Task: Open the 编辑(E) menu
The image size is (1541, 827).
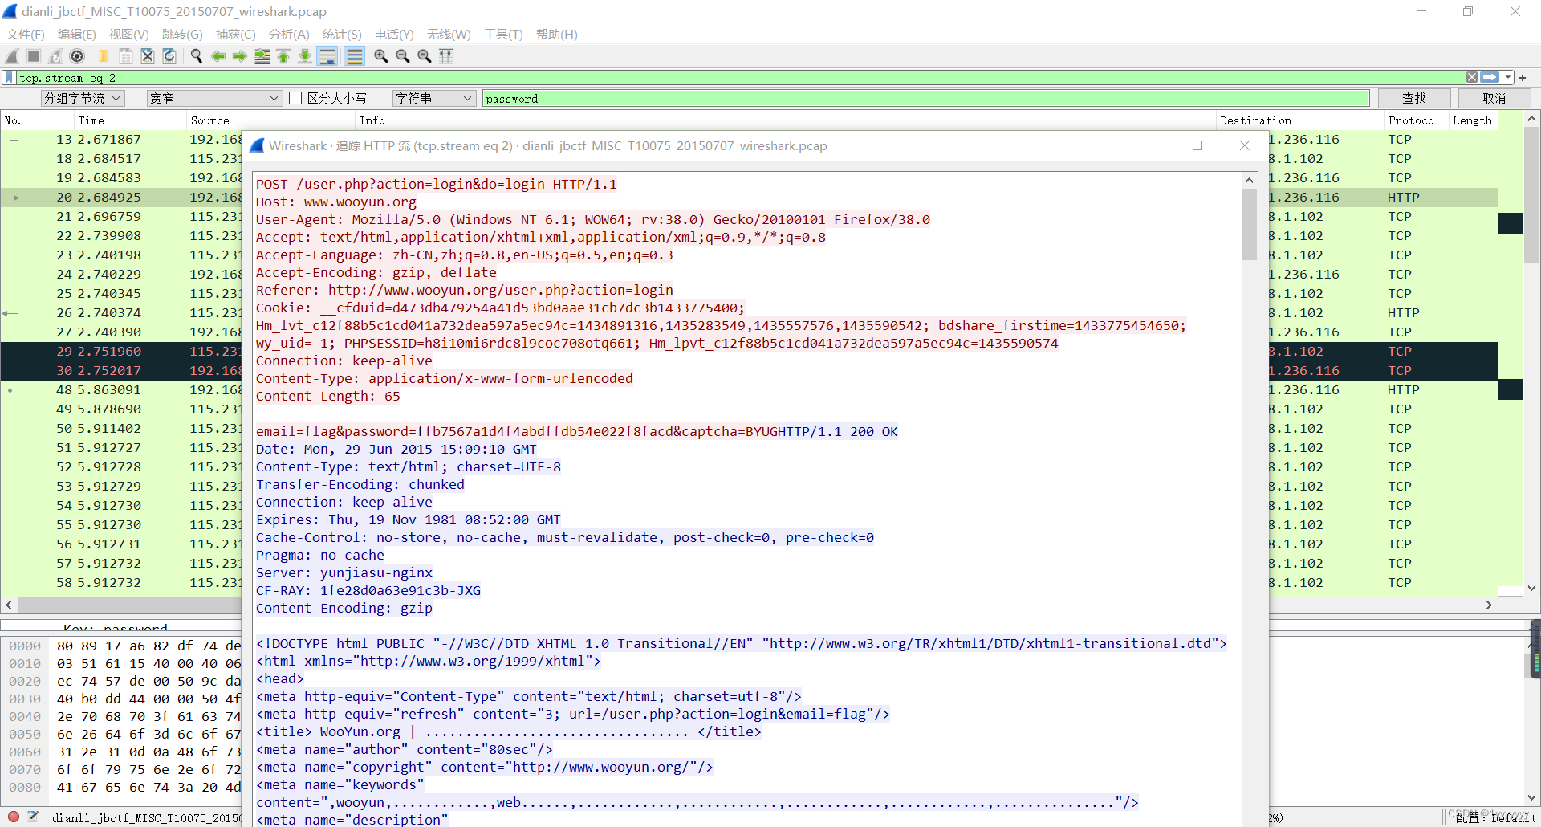Action: point(77,34)
